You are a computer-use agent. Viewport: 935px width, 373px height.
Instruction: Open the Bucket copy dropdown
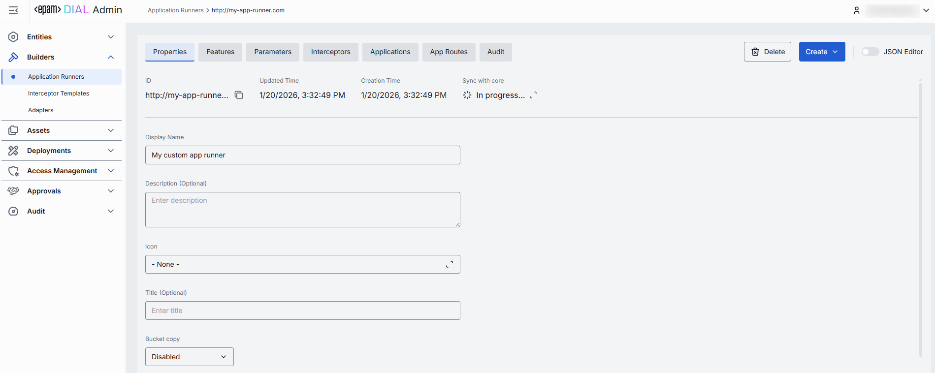coord(189,357)
